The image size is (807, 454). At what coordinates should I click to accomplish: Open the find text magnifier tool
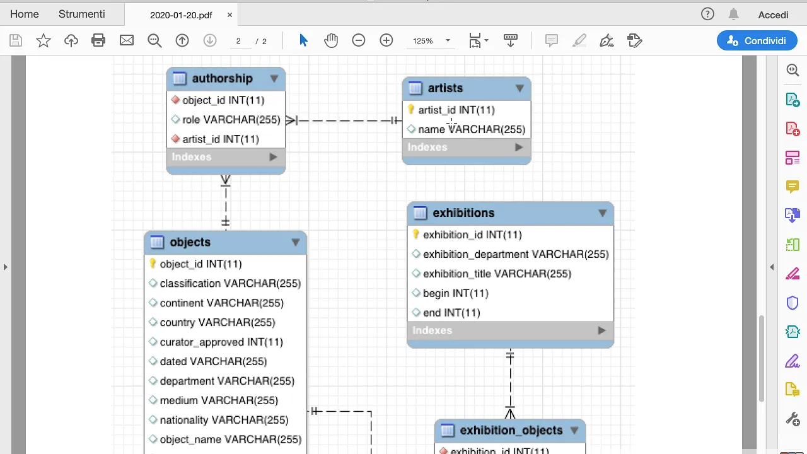(x=154, y=41)
